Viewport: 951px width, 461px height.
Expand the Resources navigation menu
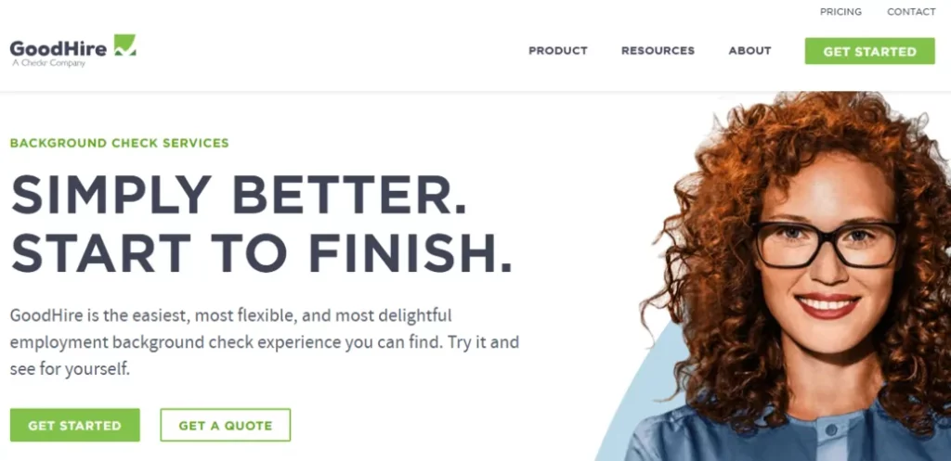click(658, 51)
